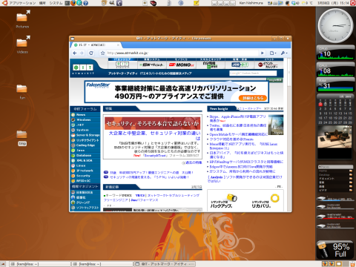The height and width of the screenshot is (267, 356).
Task: Open XML & SOA forum link
Action: pyautogui.click(x=85, y=160)
